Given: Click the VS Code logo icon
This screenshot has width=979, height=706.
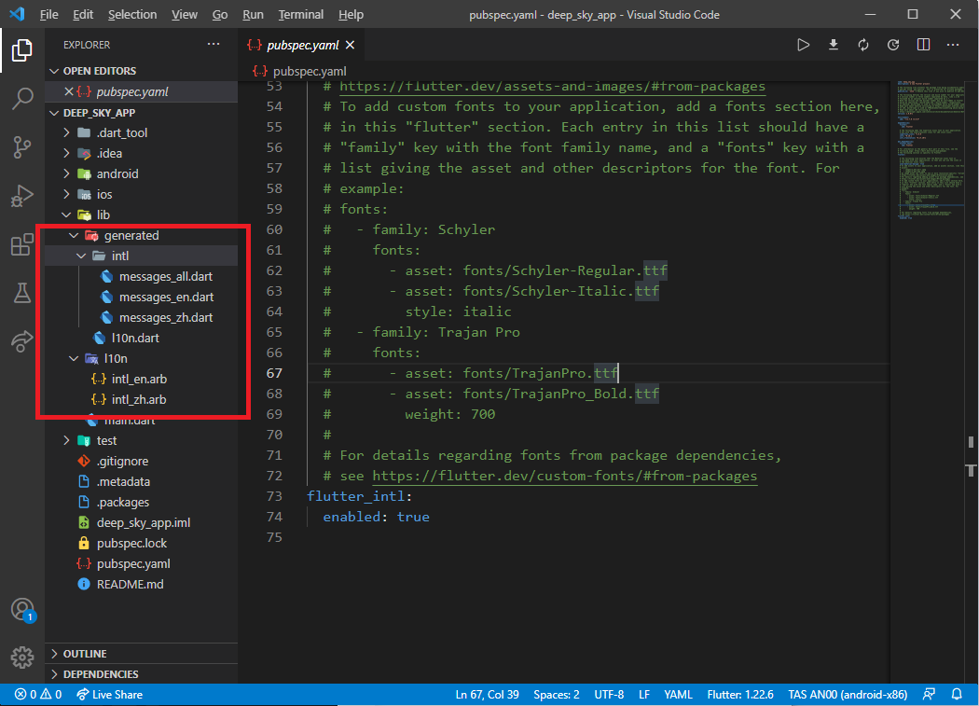Looking at the screenshot, I should pos(17,14).
